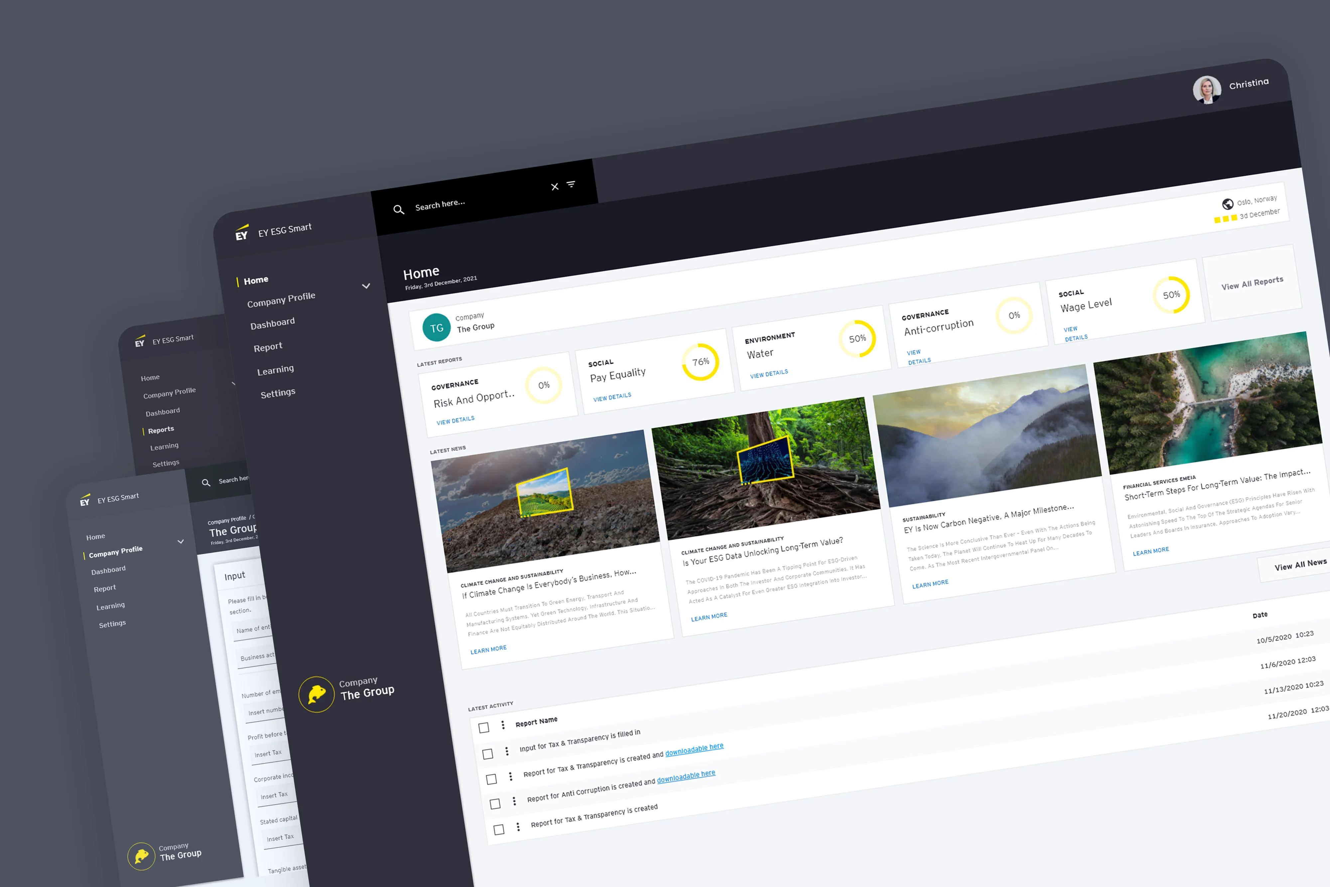This screenshot has height=887, width=1330.
Task: Expand Company Profile chevron in main sidebar
Action: point(366,286)
